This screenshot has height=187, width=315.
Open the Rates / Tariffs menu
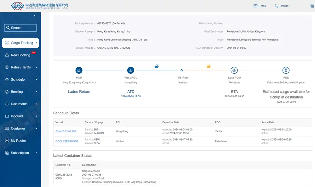pos(20,67)
